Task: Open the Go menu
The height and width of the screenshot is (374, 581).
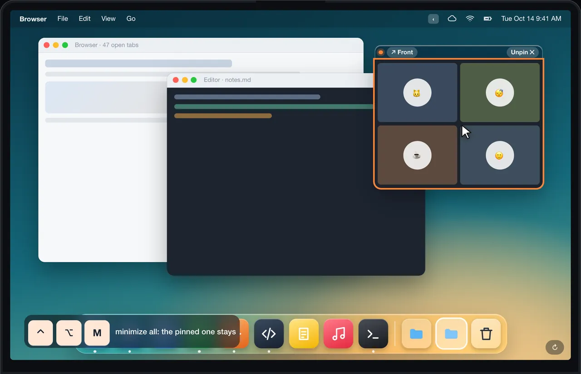Action: click(x=131, y=19)
